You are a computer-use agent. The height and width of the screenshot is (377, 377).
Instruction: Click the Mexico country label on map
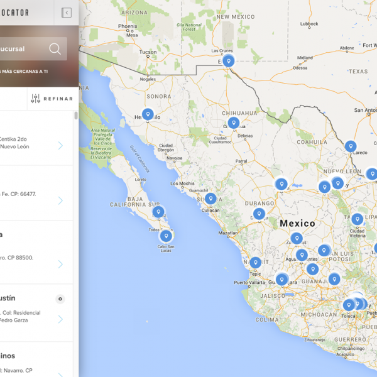tap(297, 223)
